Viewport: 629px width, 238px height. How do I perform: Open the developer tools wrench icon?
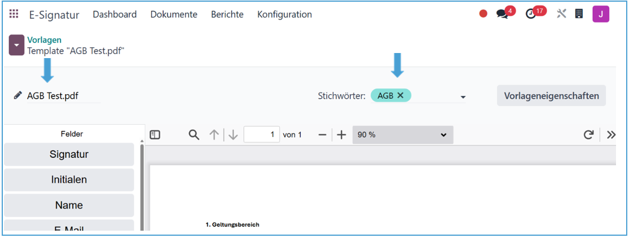point(561,14)
